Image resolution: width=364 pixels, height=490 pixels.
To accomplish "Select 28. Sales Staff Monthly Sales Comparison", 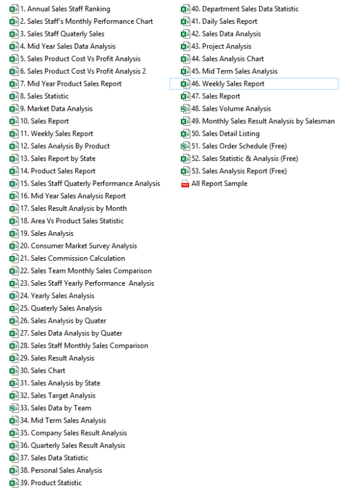I will pos(89,345).
